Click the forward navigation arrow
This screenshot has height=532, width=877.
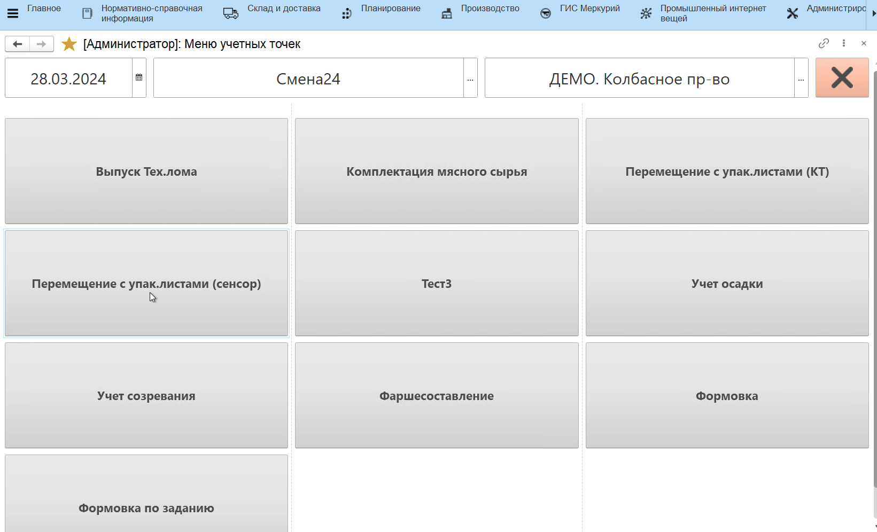tap(41, 44)
